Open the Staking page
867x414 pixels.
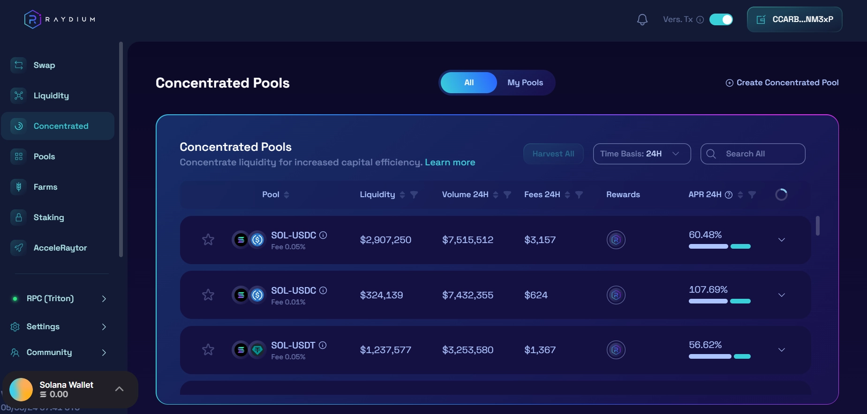(x=58, y=217)
